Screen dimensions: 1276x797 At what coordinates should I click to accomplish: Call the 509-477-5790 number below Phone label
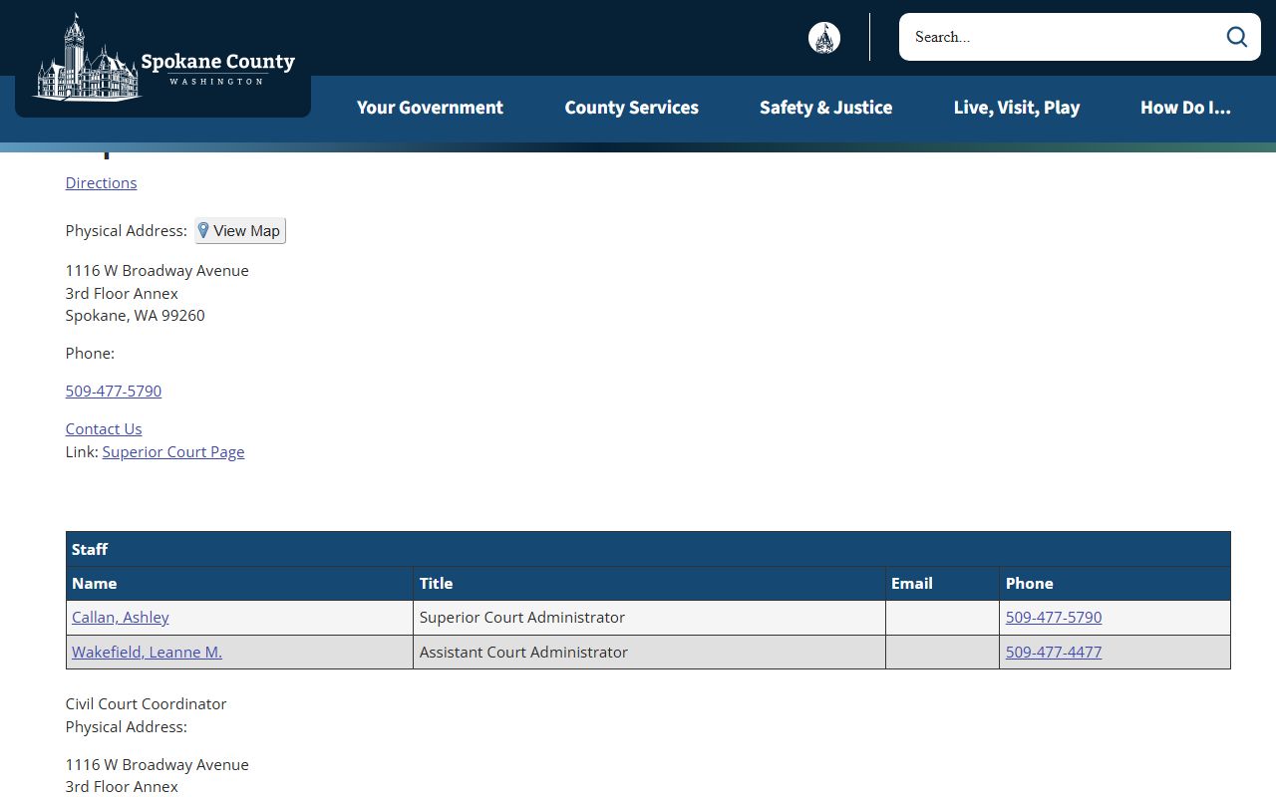click(x=114, y=391)
